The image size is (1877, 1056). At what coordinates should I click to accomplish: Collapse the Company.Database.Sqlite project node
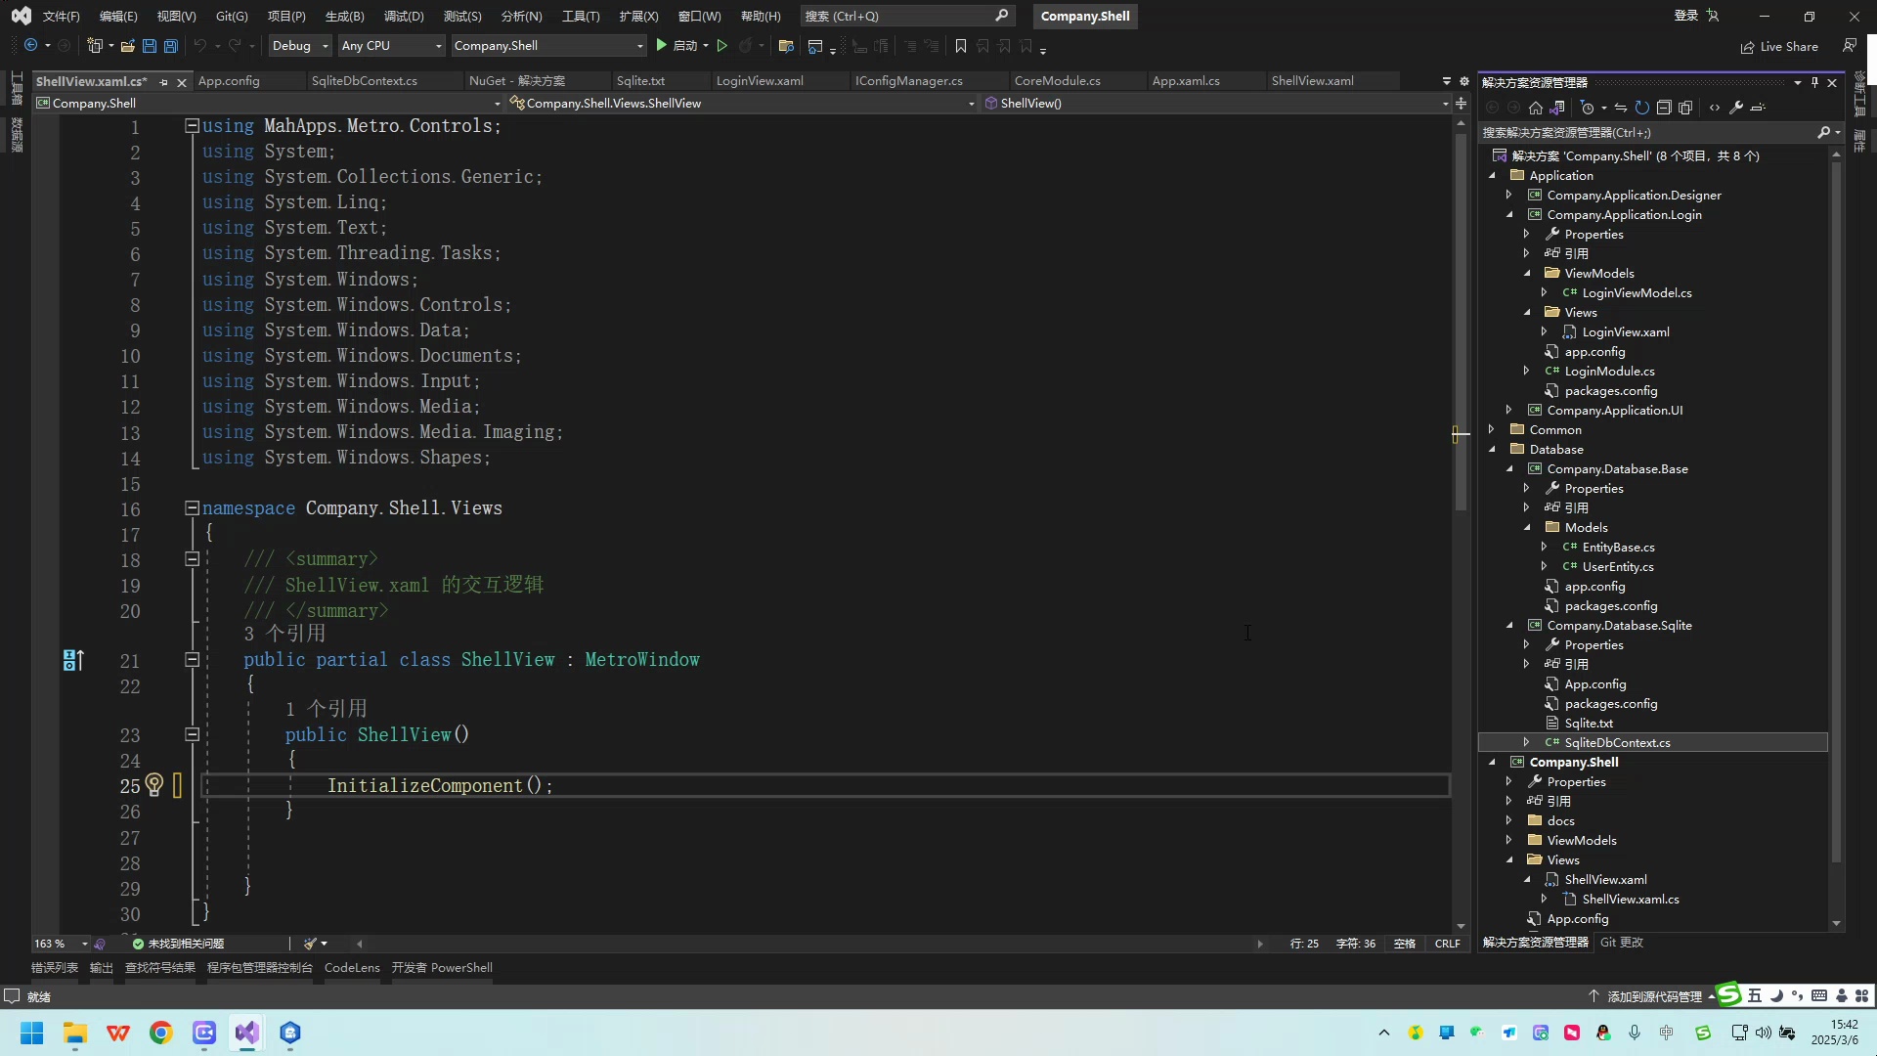(x=1510, y=625)
